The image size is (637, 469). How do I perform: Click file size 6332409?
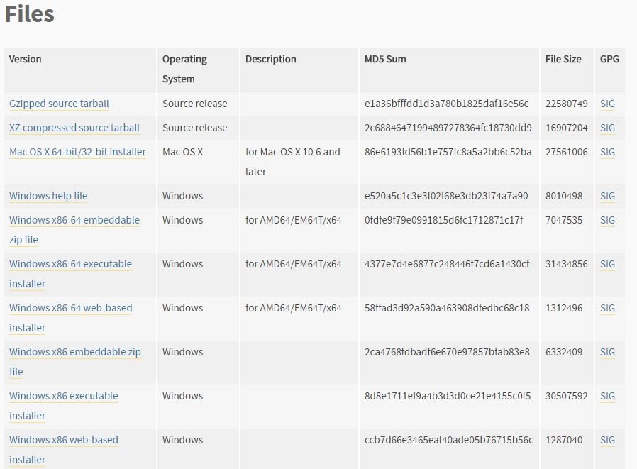click(x=564, y=351)
